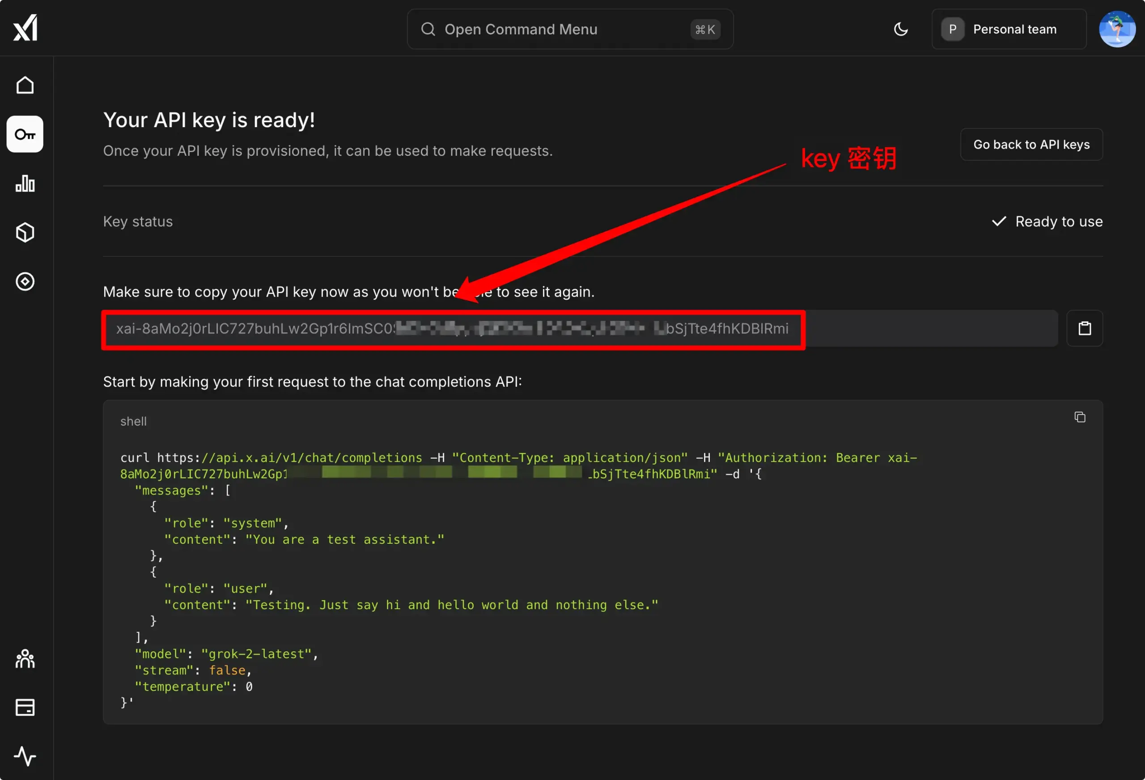This screenshot has height=780, width=1145.
Task: Go back to API keys
Action: coord(1031,145)
